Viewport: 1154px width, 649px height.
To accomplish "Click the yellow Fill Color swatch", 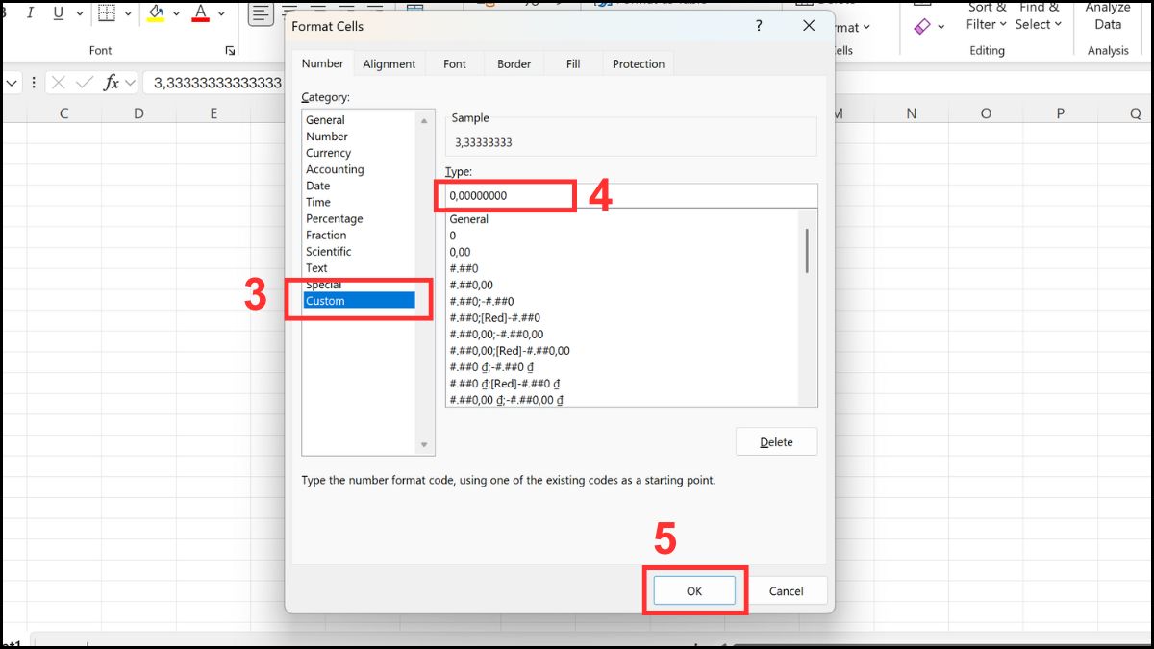I will pos(155,18).
